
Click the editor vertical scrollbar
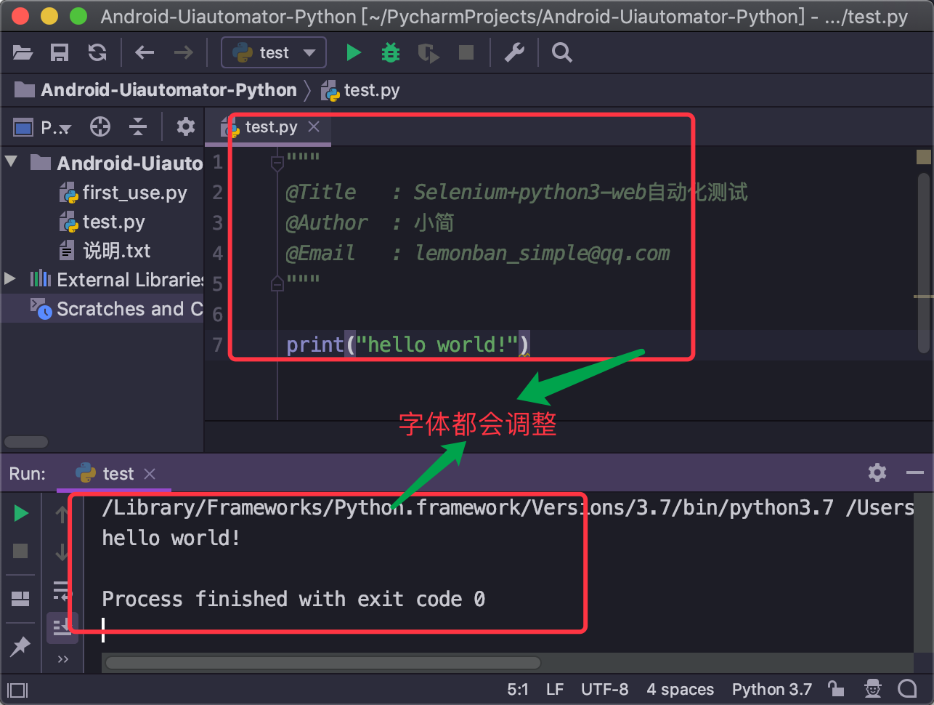click(x=924, y=263)
